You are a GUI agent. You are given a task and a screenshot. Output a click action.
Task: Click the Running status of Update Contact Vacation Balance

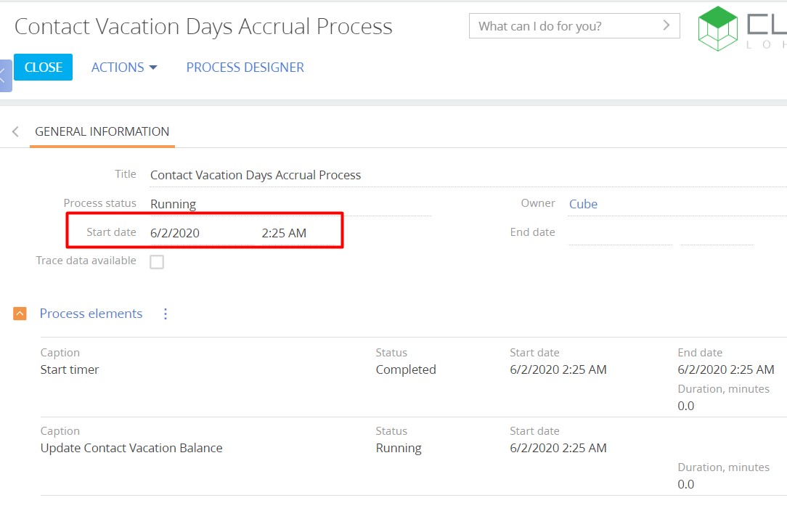399,449
